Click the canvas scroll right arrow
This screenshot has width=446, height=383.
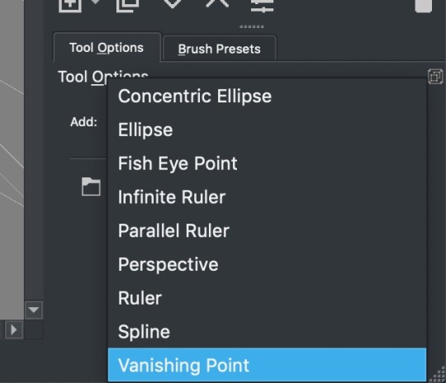pos(14,330)
